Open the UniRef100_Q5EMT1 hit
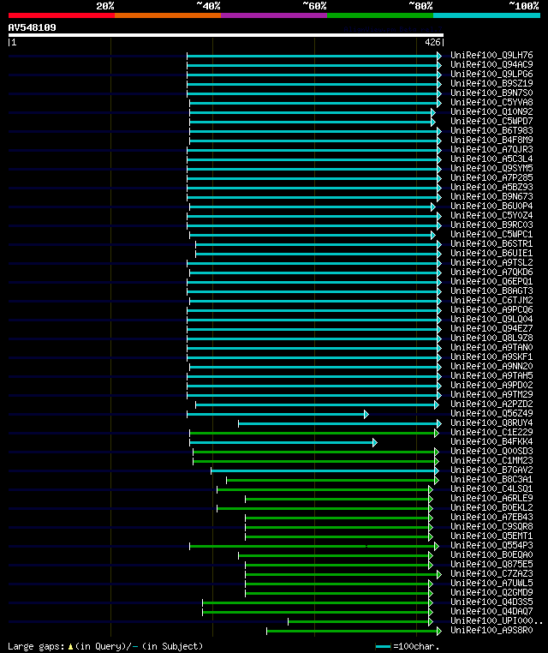 (491, 536)
